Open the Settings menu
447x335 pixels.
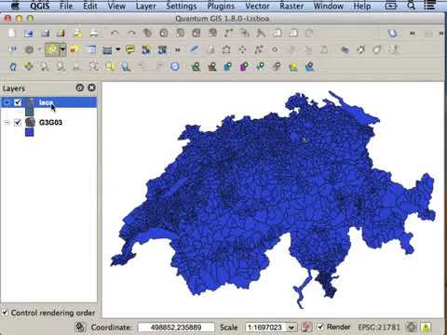coord(182,6)
